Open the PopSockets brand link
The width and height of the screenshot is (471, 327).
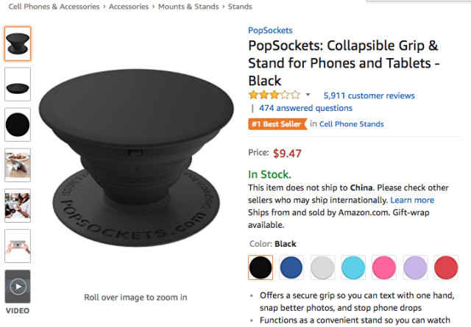point(270,31)
